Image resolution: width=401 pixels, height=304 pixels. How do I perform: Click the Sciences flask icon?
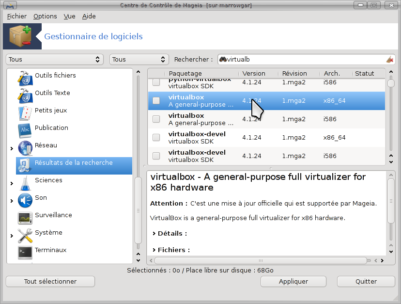pyautogui.click(x=25, y=183)
